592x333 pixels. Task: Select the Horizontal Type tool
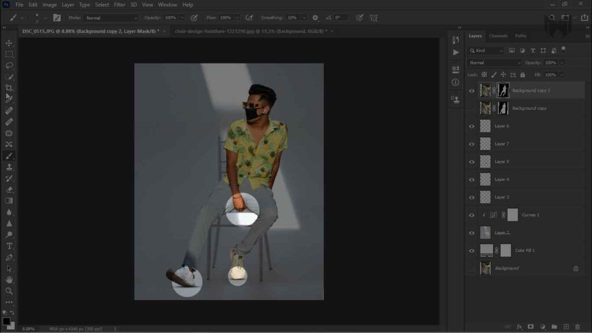click(9, 246)
